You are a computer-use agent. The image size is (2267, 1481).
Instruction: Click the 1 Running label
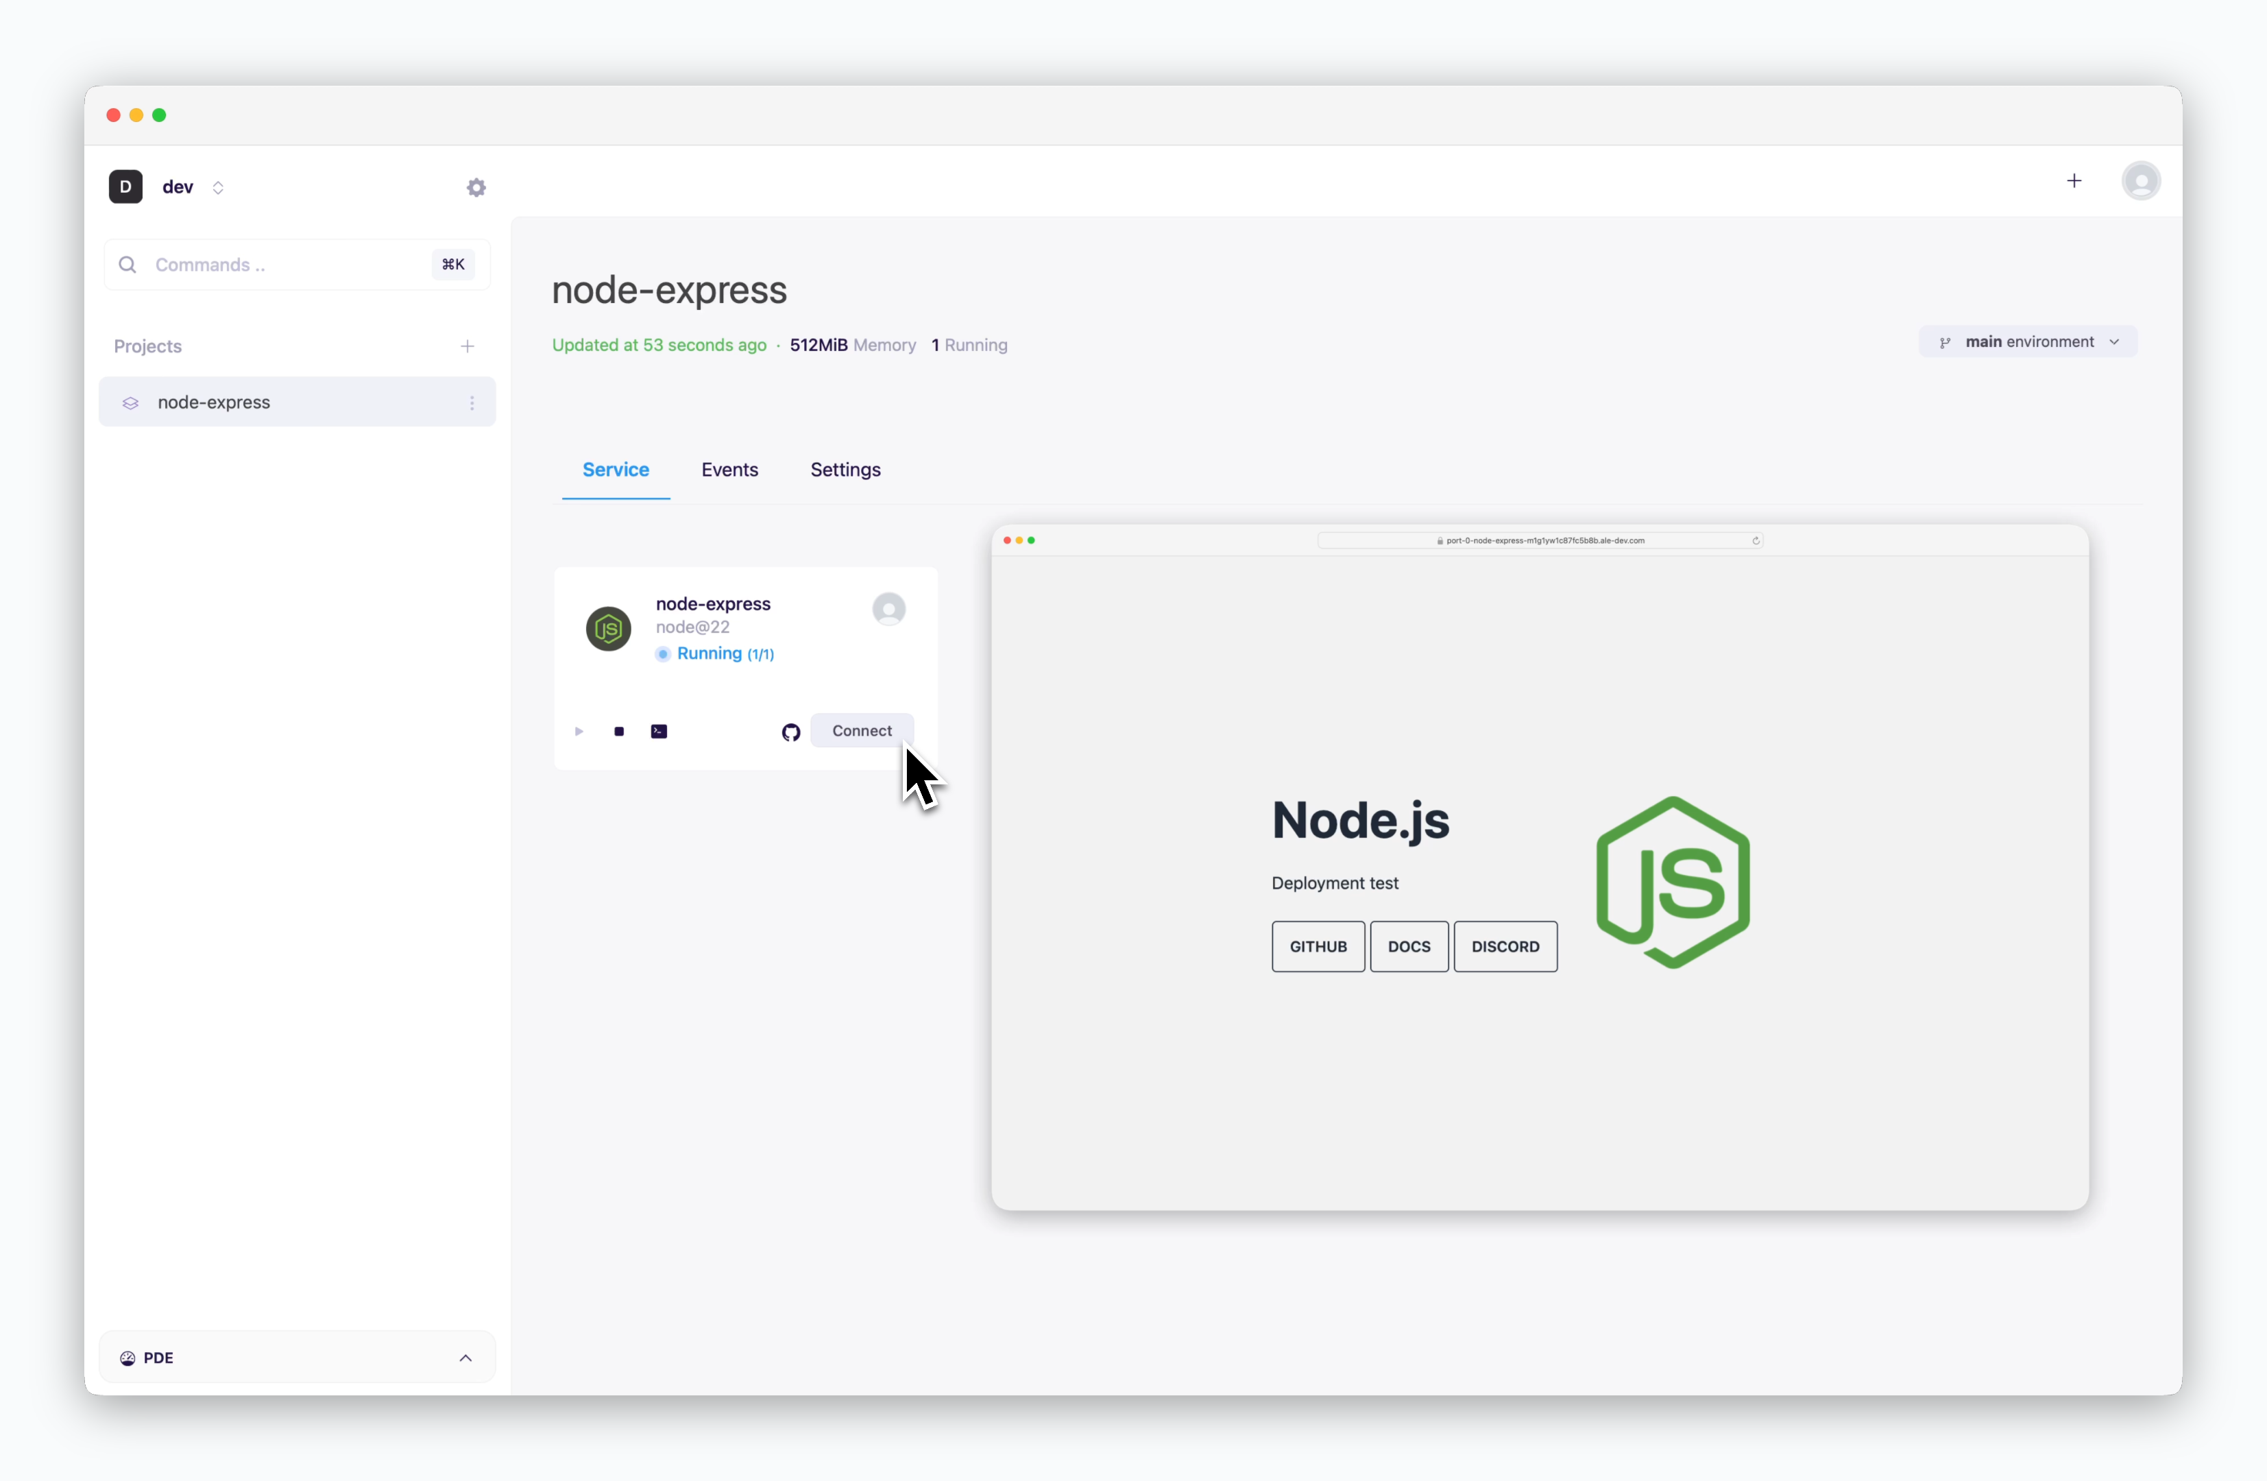(969, 345)
